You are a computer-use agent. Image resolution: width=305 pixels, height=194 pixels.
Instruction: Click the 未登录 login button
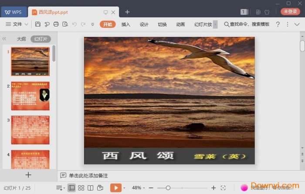coord(291,12)
